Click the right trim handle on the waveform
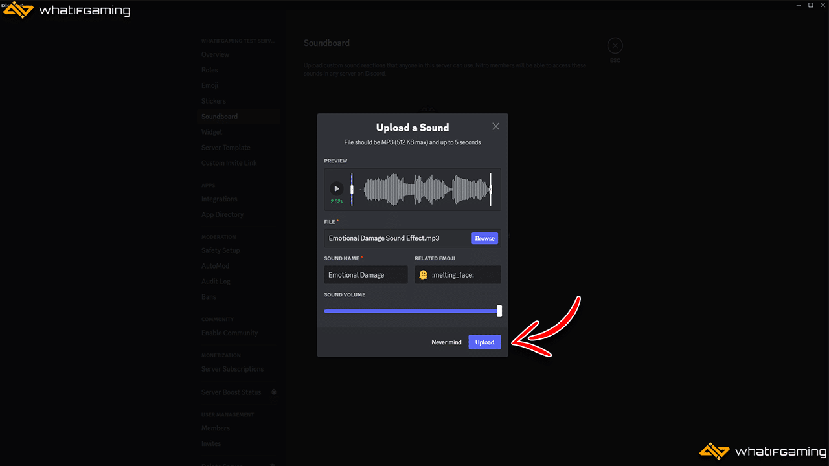Viewport: 829px width, 466px height. 491,189
